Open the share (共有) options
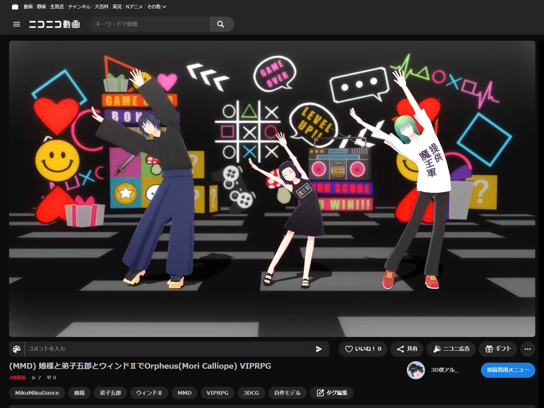This screenshot has width=544, height=408. (x=407, y=349)
